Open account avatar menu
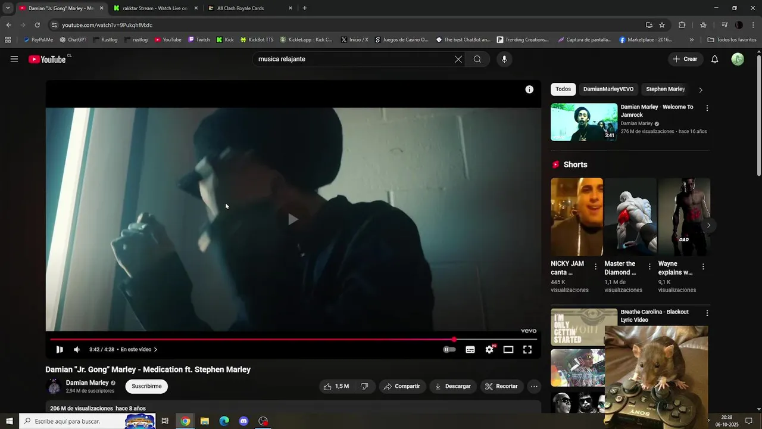The image size is (762, 429). (x=738, y=59)
